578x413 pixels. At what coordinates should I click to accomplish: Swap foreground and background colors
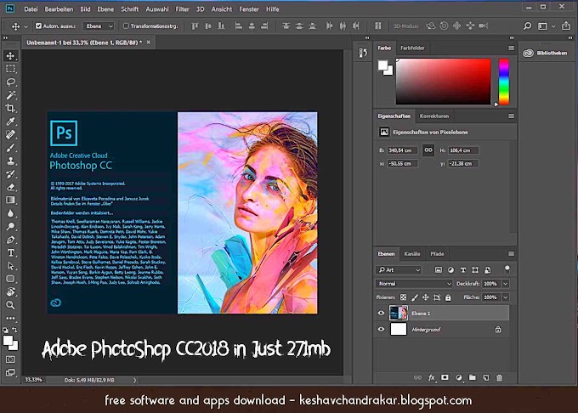[x=14, y=330]
